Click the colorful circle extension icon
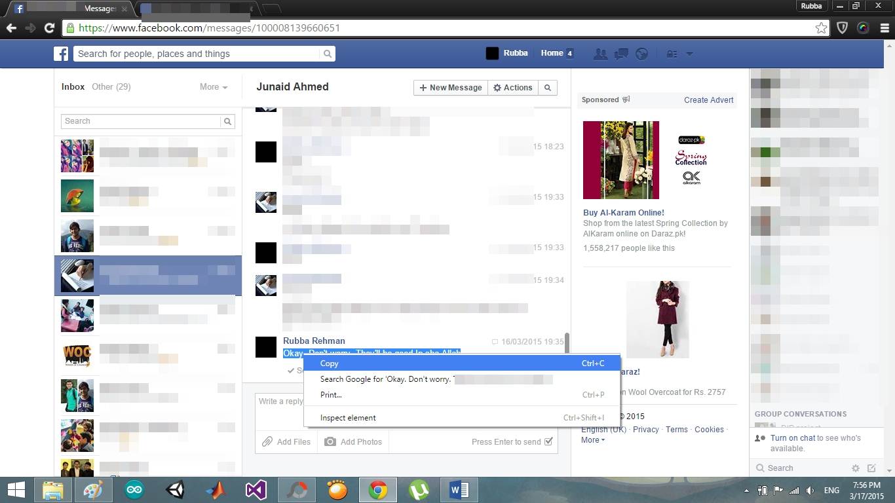 coord(863,28)
